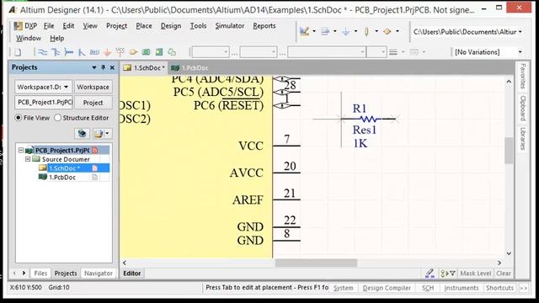
Task: Select 1.PcbDoc in the project tree
Action: [61, 178]
